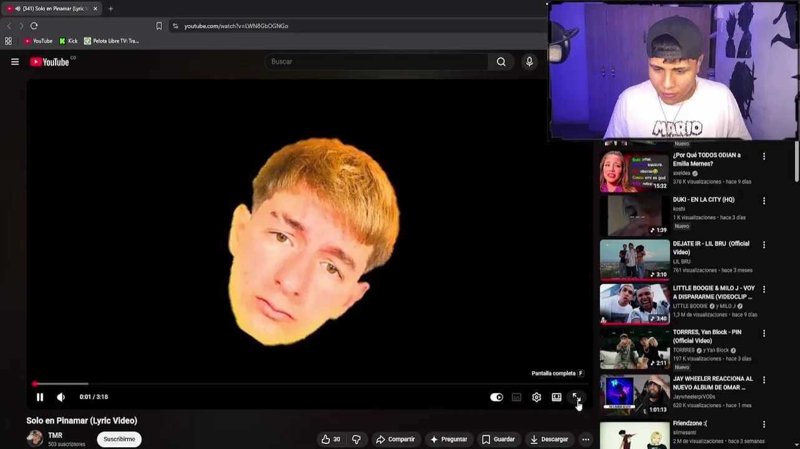Switch to theater mode
Viewport: 800px width, 449px height.
pyautogui.click(x=556, y=397)
